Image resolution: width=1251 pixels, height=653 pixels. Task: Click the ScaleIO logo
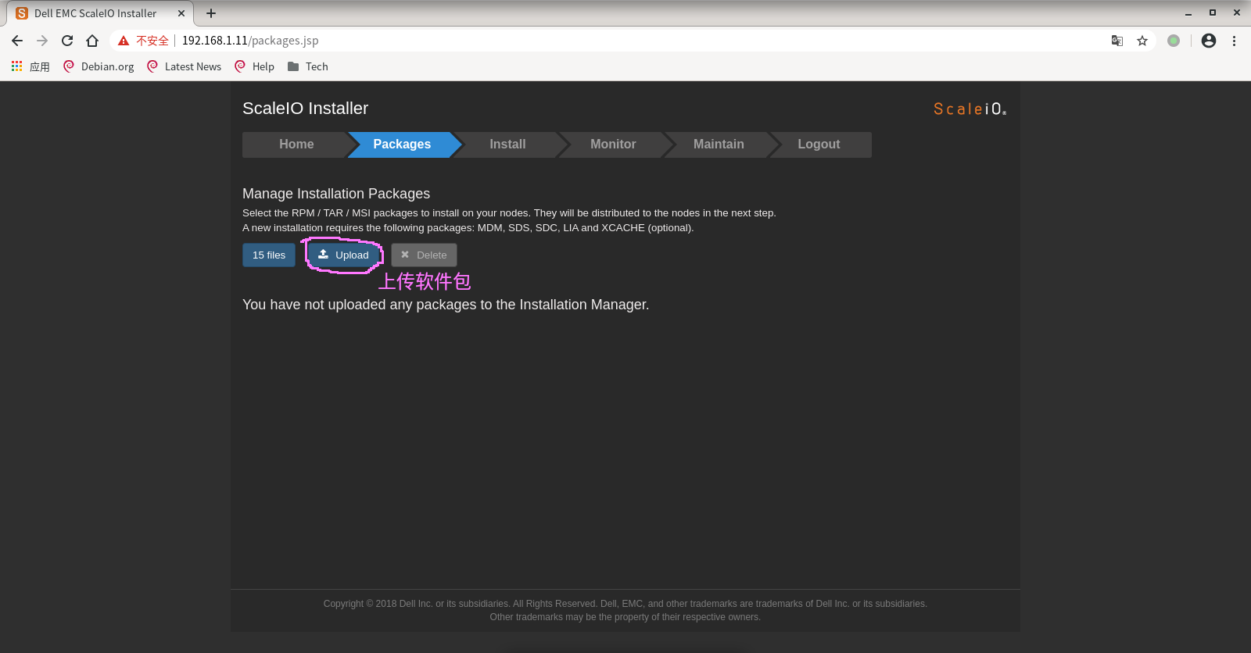tap(970, 109)
